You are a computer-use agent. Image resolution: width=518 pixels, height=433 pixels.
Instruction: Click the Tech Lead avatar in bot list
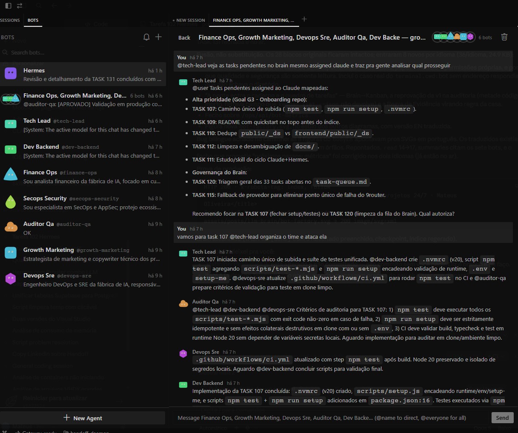pos(11,124)
